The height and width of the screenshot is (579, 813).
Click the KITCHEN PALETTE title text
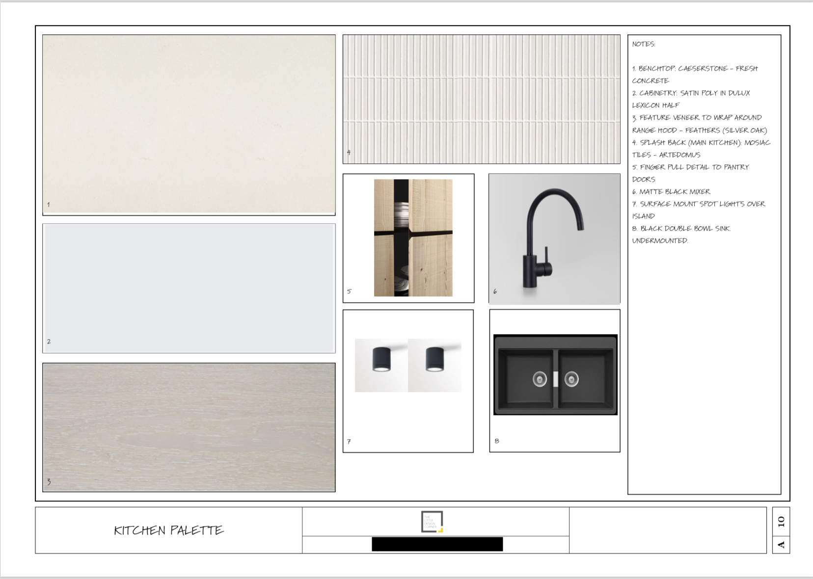[169, 530]
